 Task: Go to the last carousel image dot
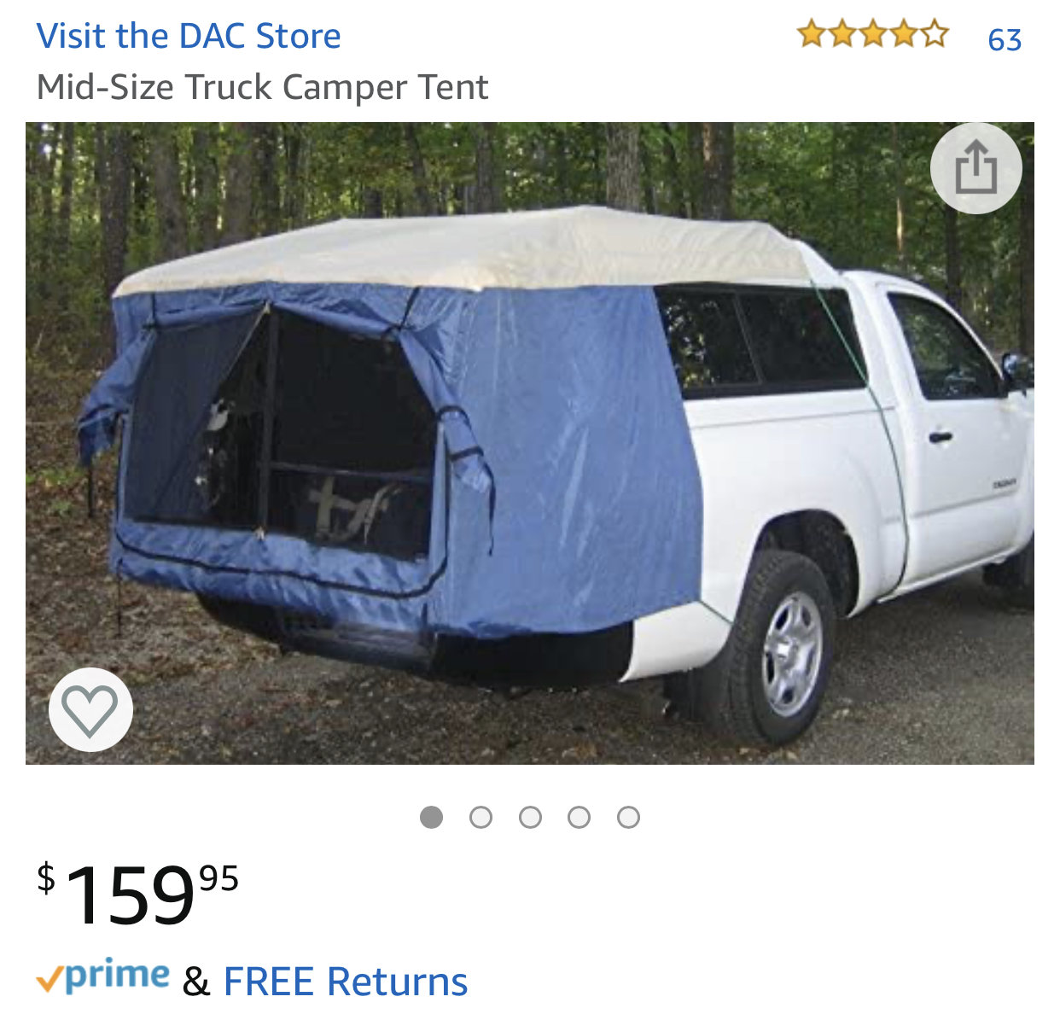pyautogui.click(x=629, y=818)
